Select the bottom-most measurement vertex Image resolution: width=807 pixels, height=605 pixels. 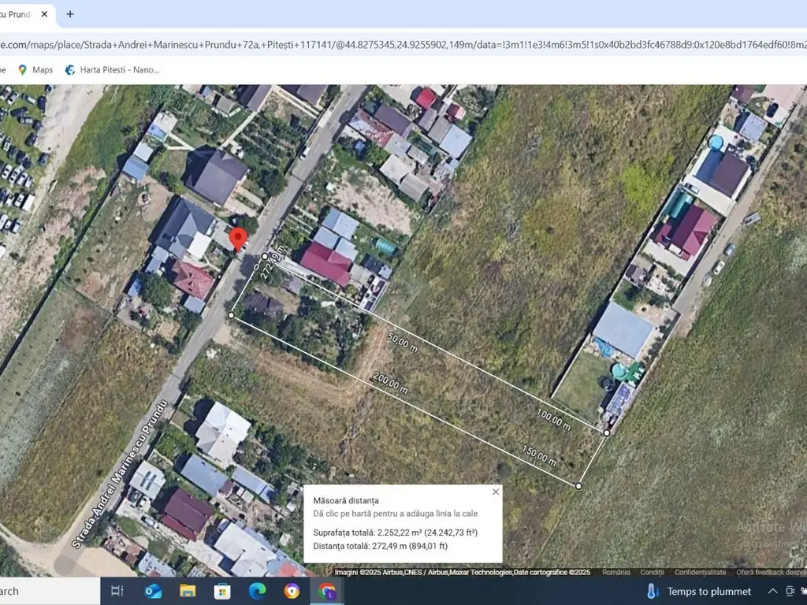tap(578, 485)
